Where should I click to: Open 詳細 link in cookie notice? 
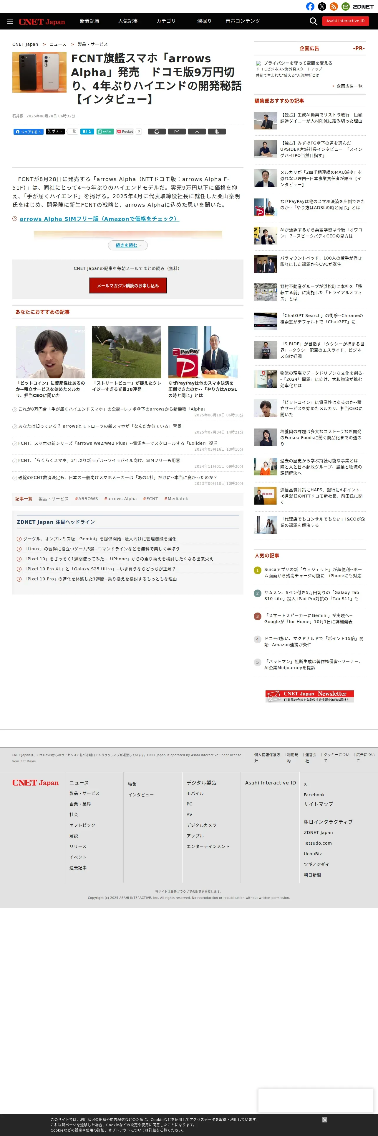click(153, 1130)
